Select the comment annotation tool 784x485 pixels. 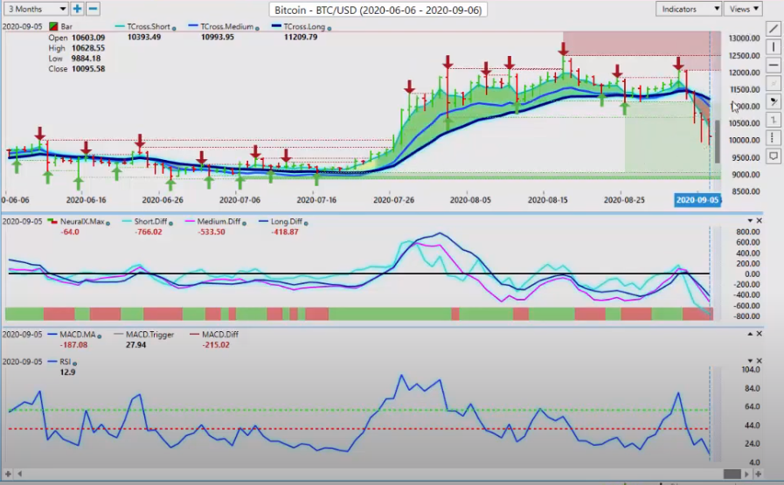coord(773,156)
